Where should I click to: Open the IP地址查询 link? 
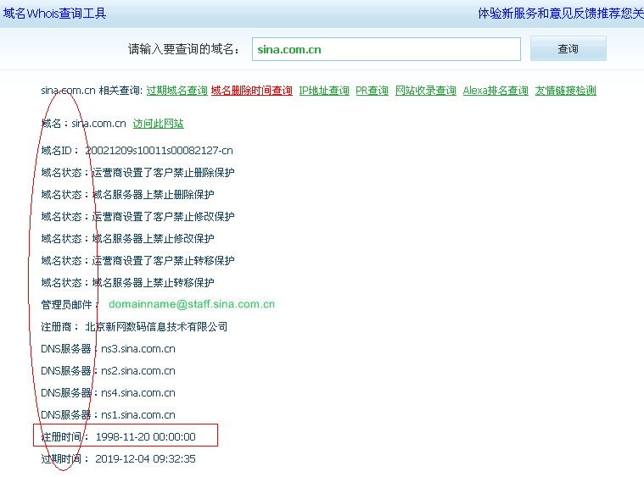pos(324,91)
